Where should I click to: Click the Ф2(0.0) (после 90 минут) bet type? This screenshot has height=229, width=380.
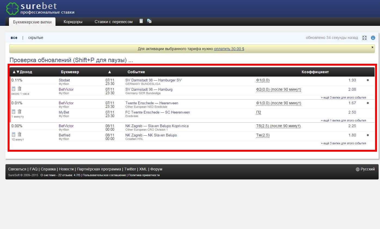click(279, 89)
